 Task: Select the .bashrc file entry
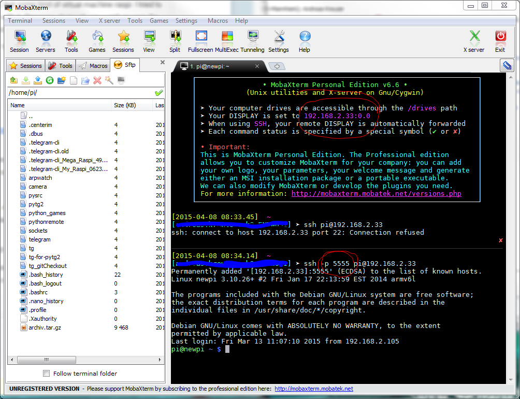click(38, 292)
